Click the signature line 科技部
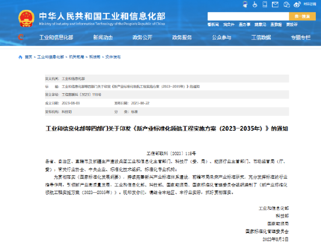321x247 pixels. 282,216
